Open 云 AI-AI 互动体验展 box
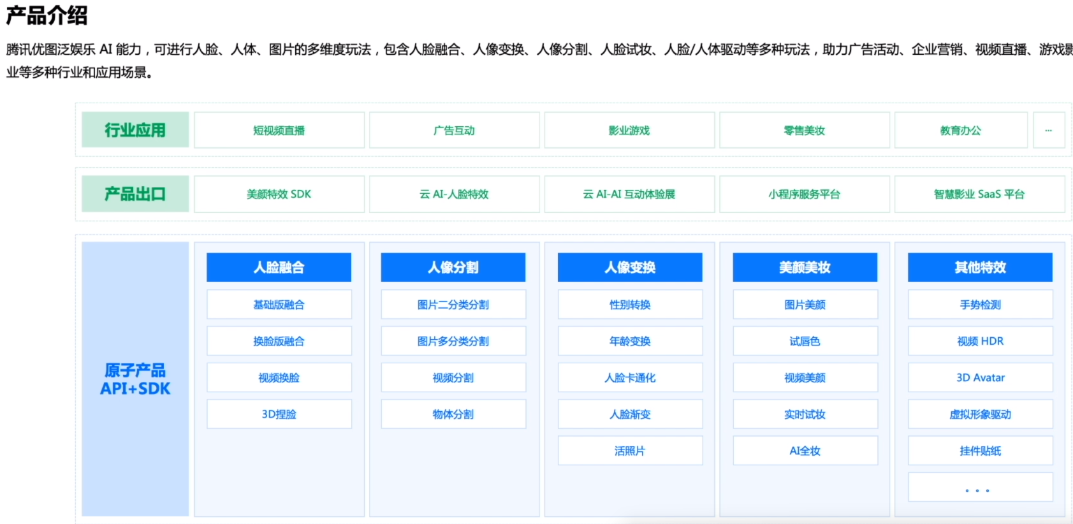Viewport: 1073px width, 524px height. point(629,194)
